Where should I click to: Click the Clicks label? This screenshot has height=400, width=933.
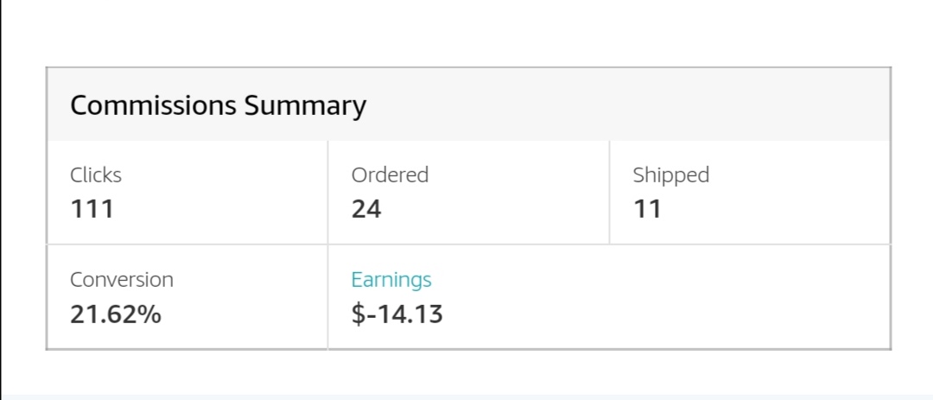click(96, 175)
